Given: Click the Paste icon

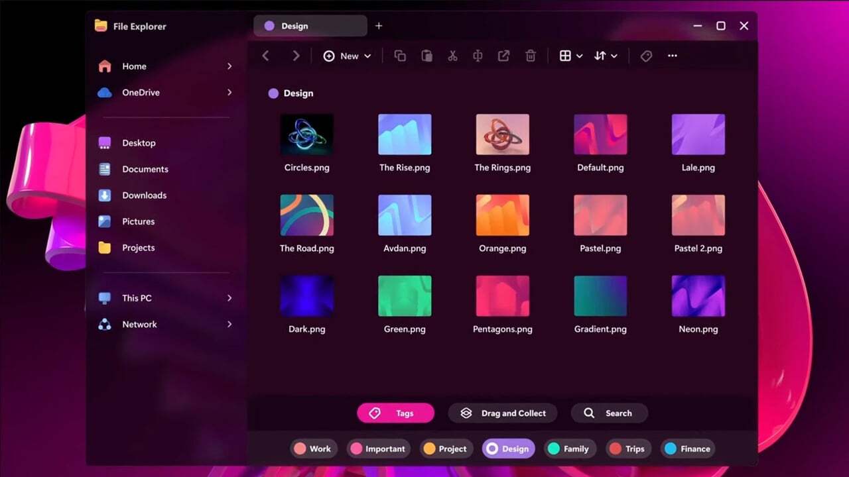Looking at the screenshot, I should pos(426,56).
